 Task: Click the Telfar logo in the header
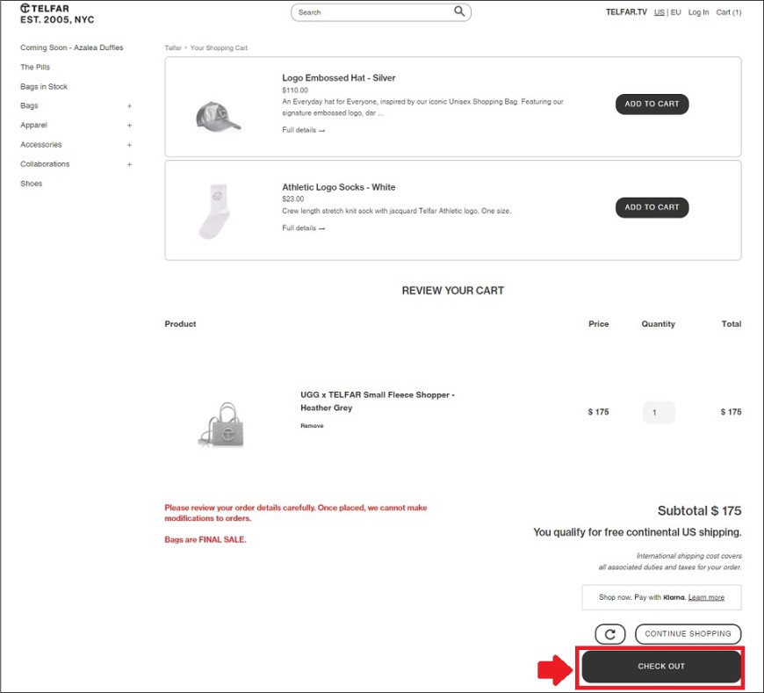57,14
